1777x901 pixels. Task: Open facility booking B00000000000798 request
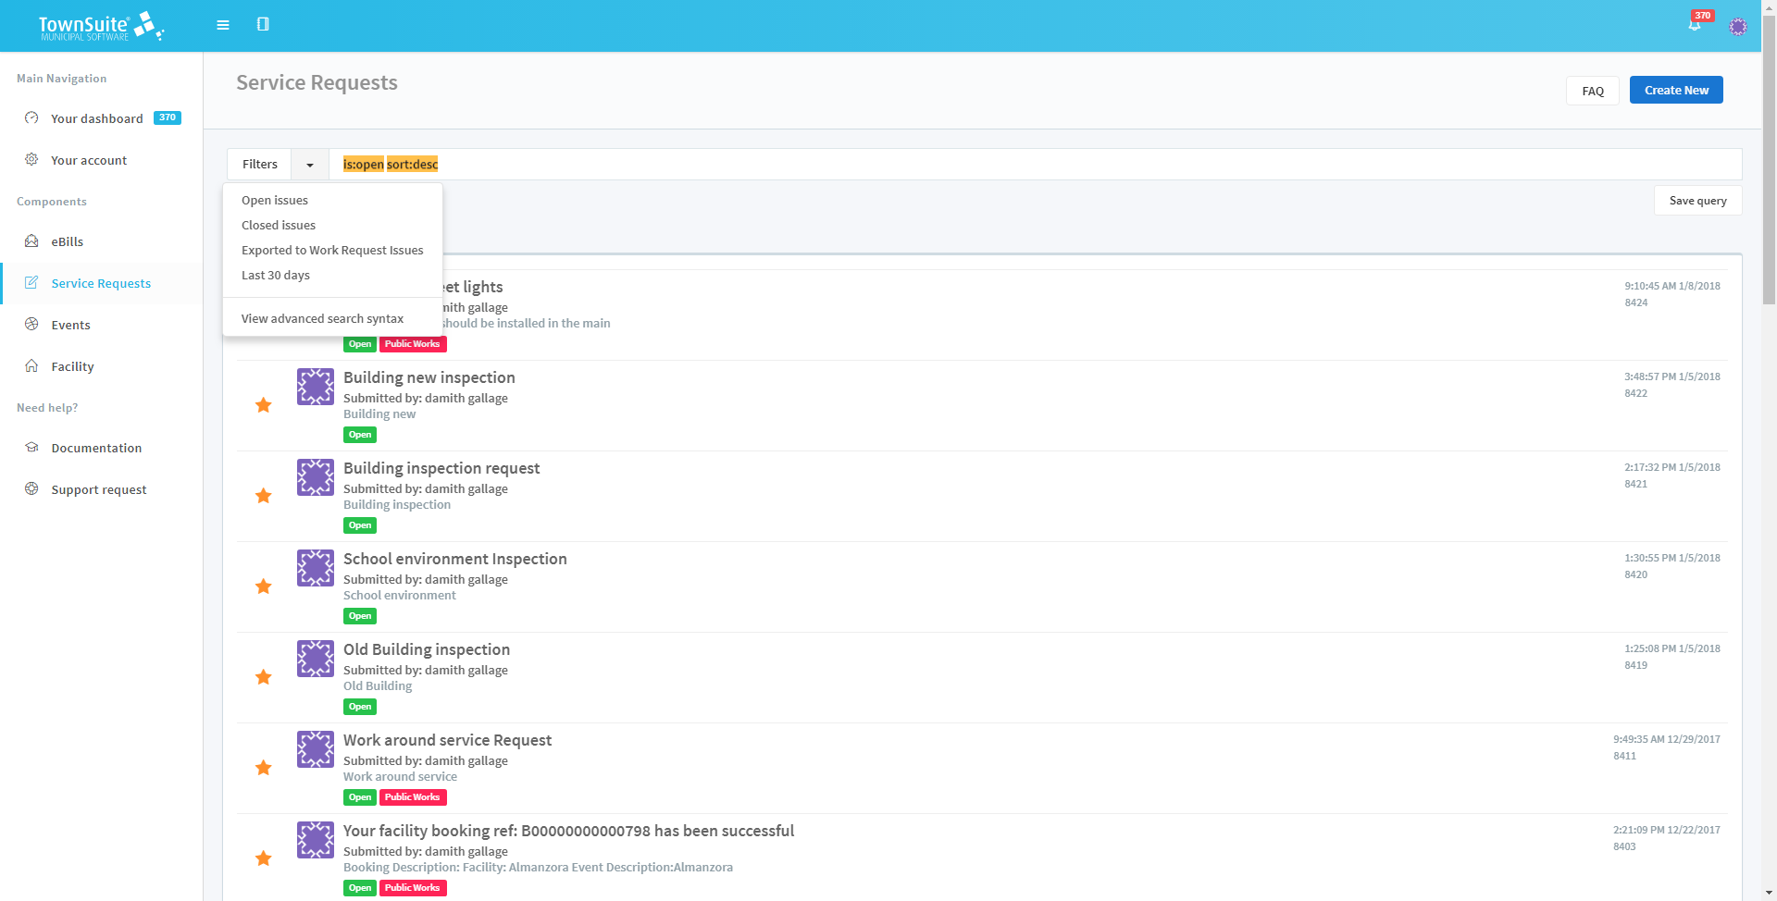[569, 831]
